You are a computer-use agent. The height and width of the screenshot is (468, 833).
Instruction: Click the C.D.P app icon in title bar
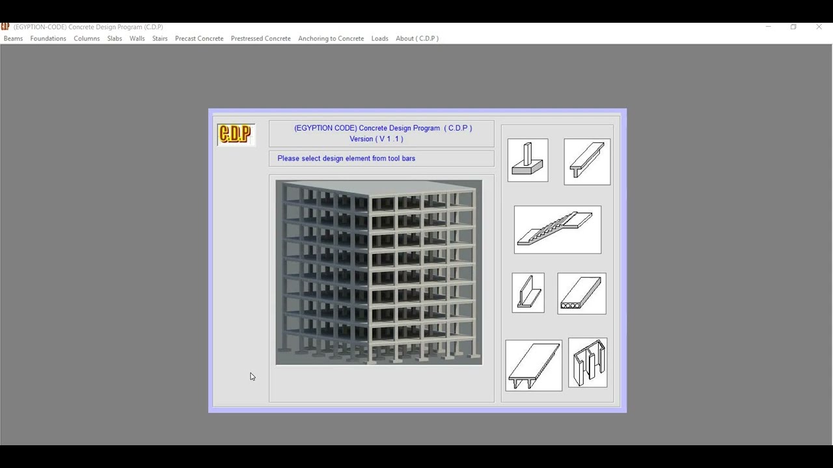5,27
